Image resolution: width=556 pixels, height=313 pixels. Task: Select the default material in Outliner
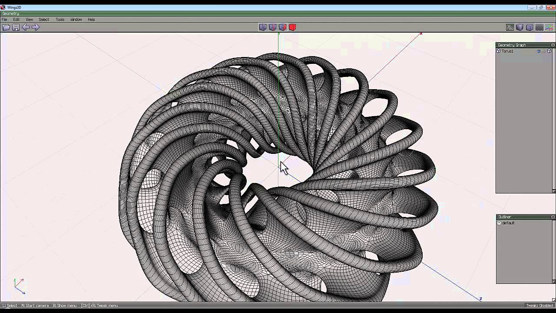click(508, 223)
